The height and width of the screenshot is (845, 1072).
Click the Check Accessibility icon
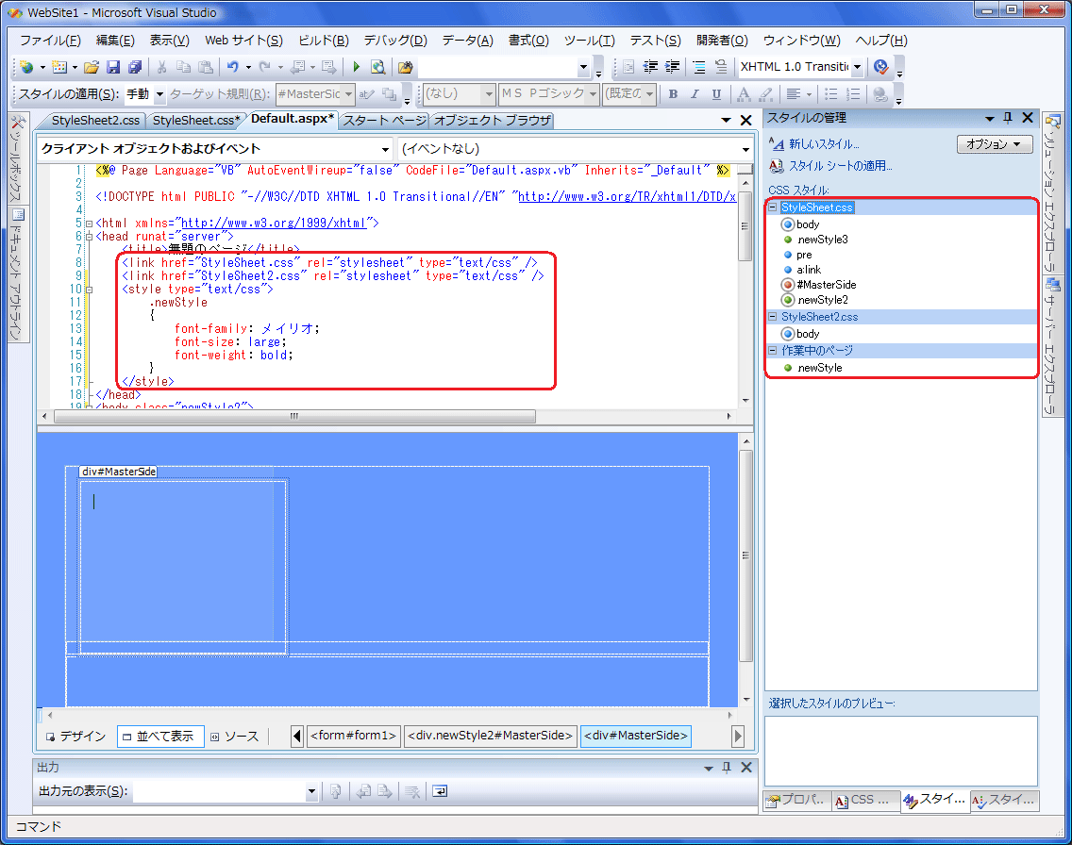click(x=881, y=66)
